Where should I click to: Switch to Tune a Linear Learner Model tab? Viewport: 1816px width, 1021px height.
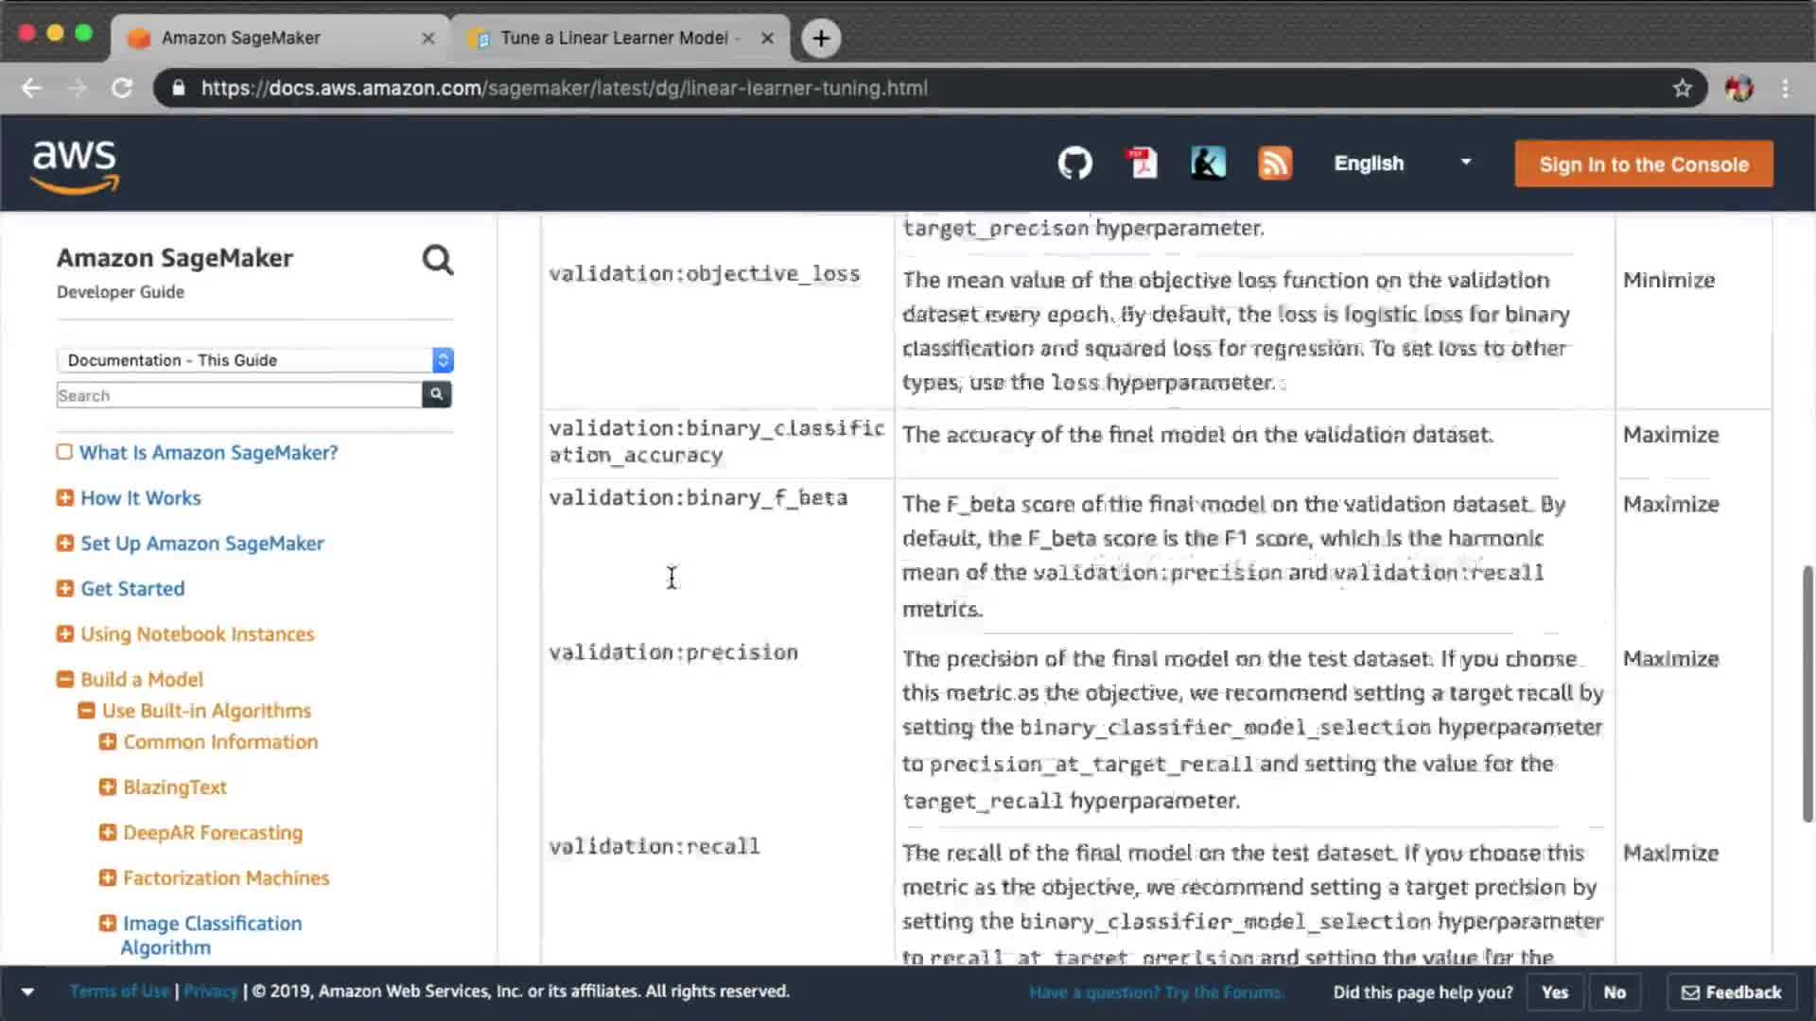click(615, 38)
